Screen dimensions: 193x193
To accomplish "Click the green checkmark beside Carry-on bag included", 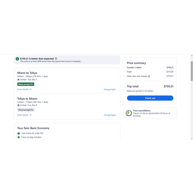I will [18, 137].
